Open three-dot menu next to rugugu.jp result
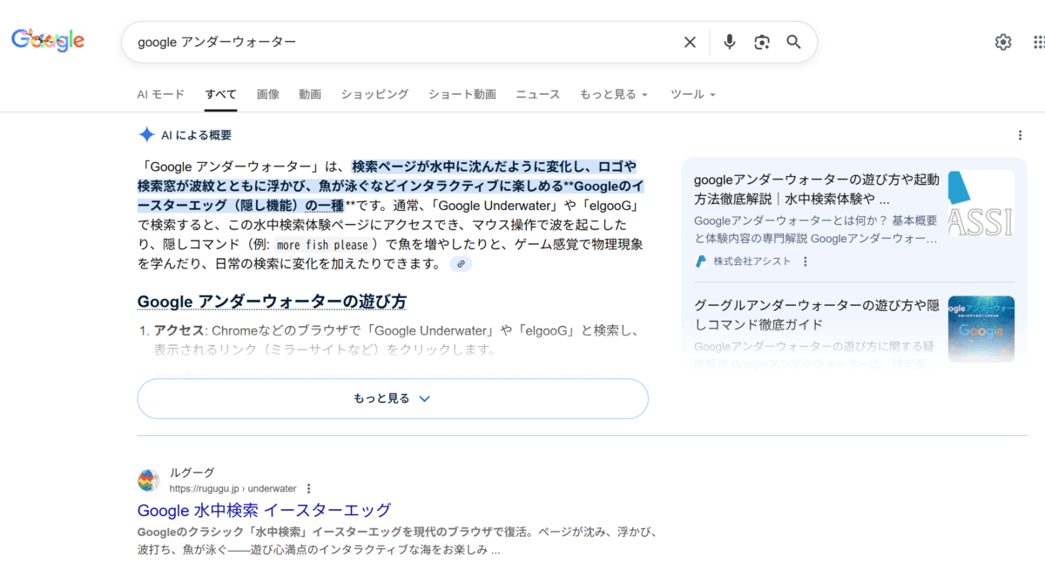The height and width of the screenshot is (570, 1045). 308,489
